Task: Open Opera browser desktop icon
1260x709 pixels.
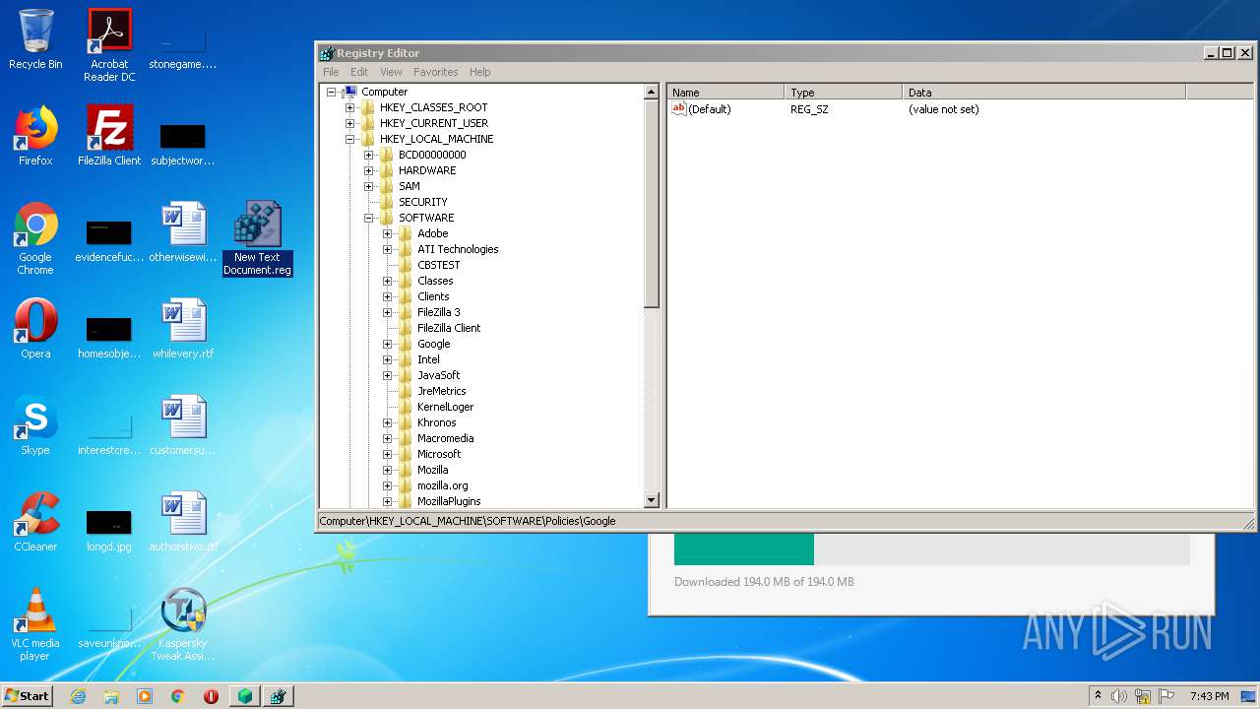Action: pos(35,329)
